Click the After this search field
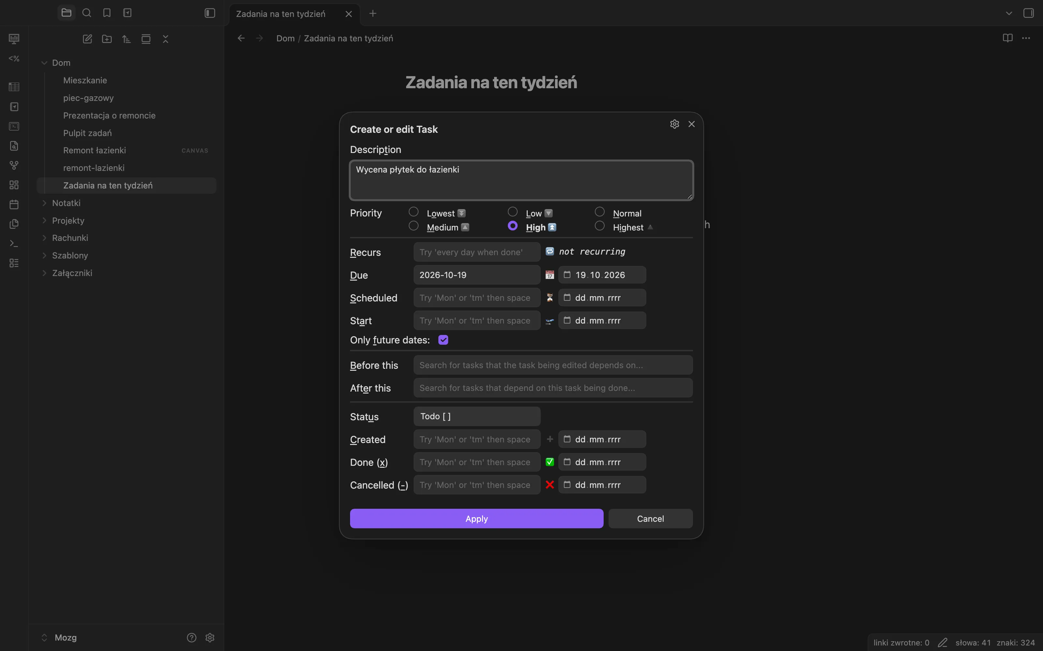 pos(553,388)
